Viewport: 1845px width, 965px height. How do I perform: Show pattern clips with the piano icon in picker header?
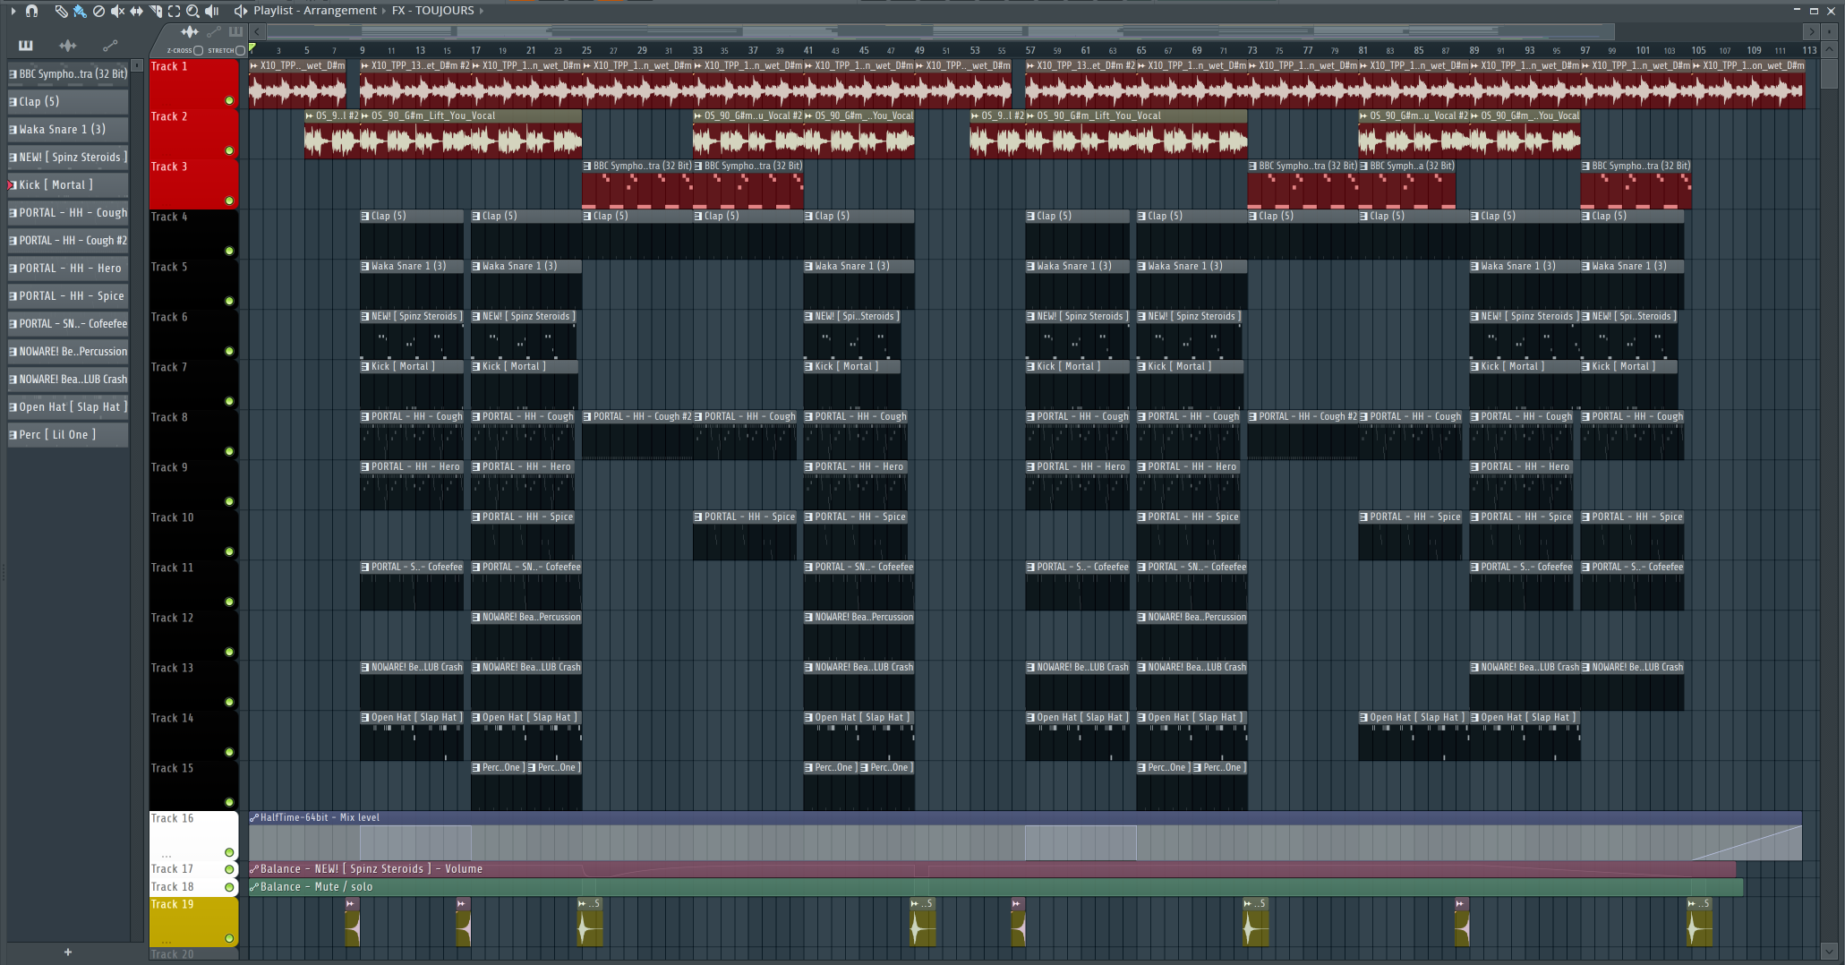(25, 45)
